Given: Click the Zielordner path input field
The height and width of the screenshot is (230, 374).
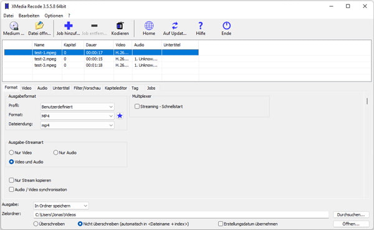Looking at the screenshot, I should (x=181, y=215).
